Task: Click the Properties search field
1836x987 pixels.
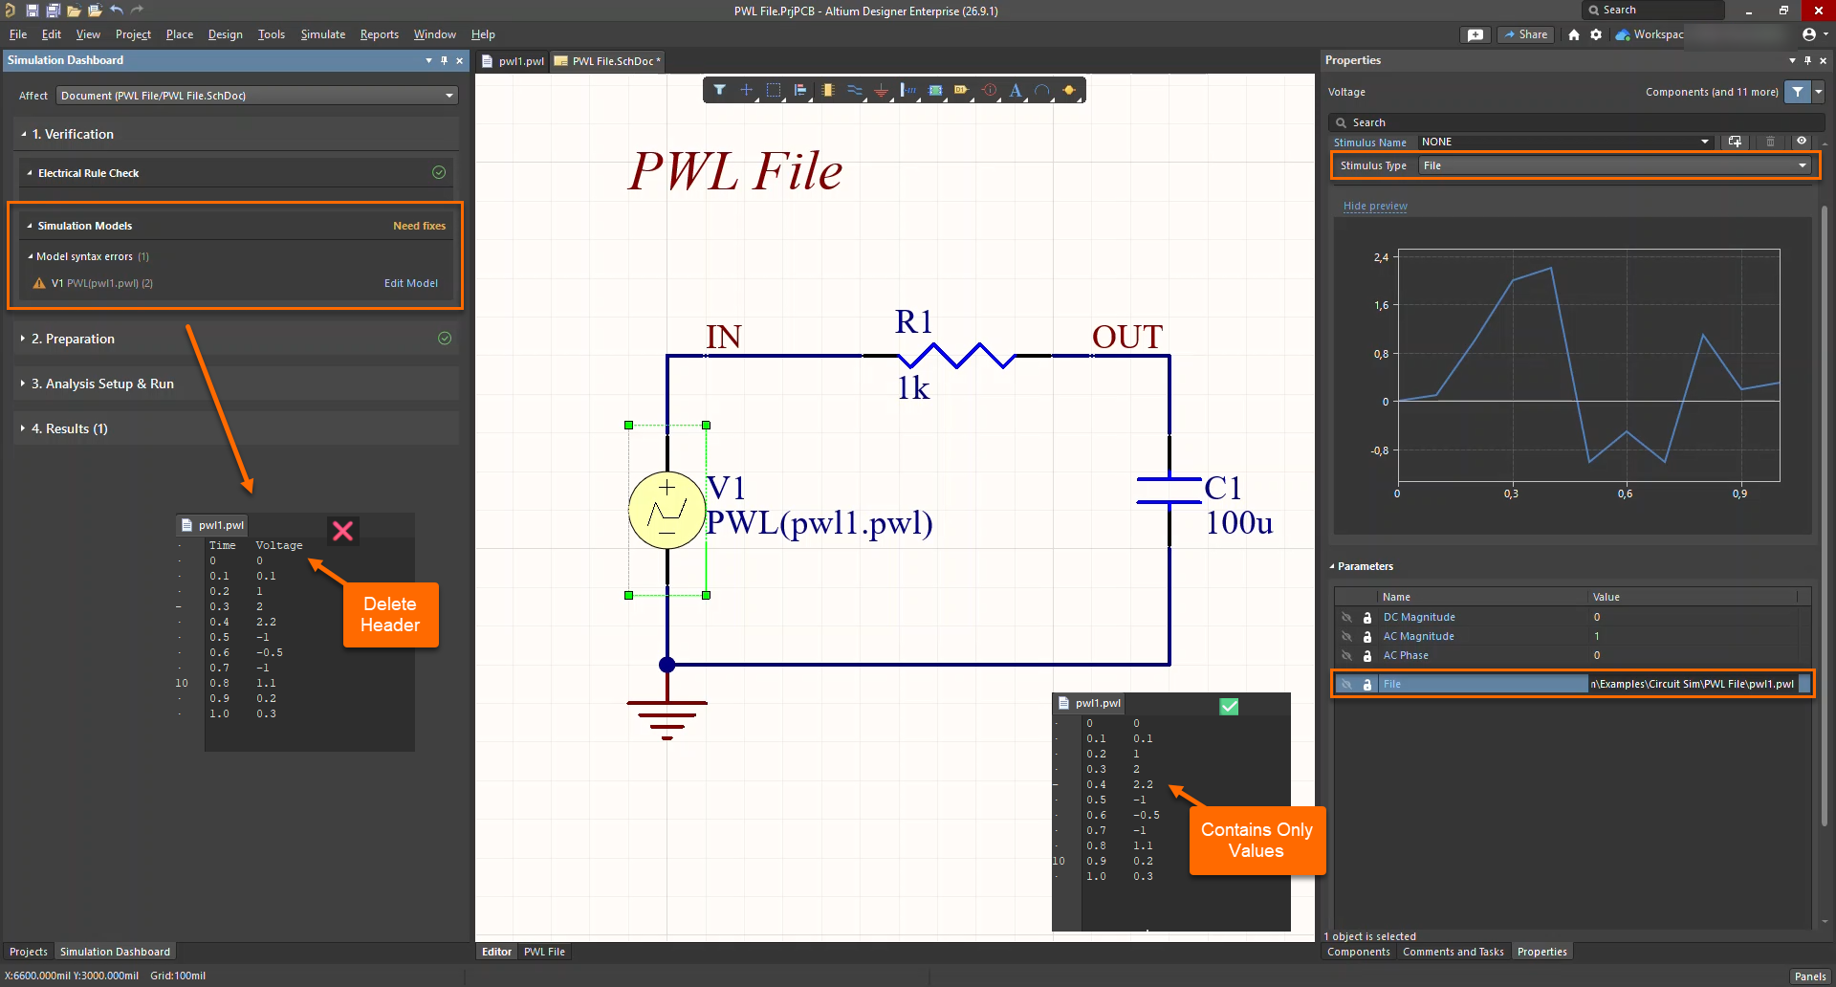Action: (x=1575, y=122)
